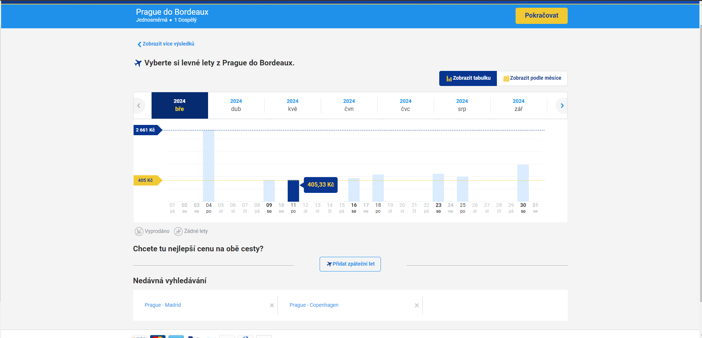
Task: Select the 2024 bře month tab
Action: [x=179, y=105]
